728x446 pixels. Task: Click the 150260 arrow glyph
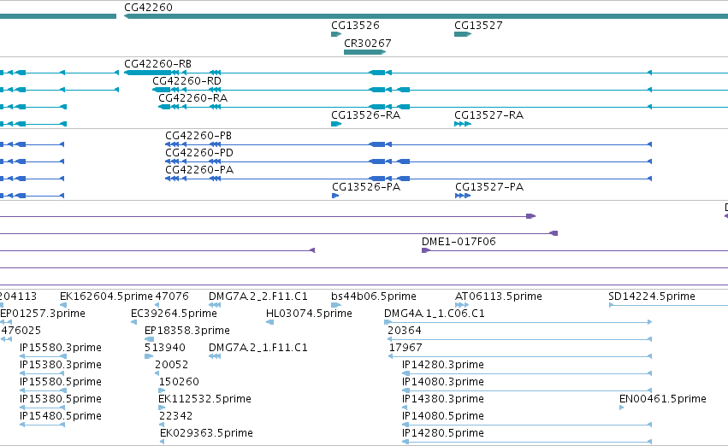point(162,390)
